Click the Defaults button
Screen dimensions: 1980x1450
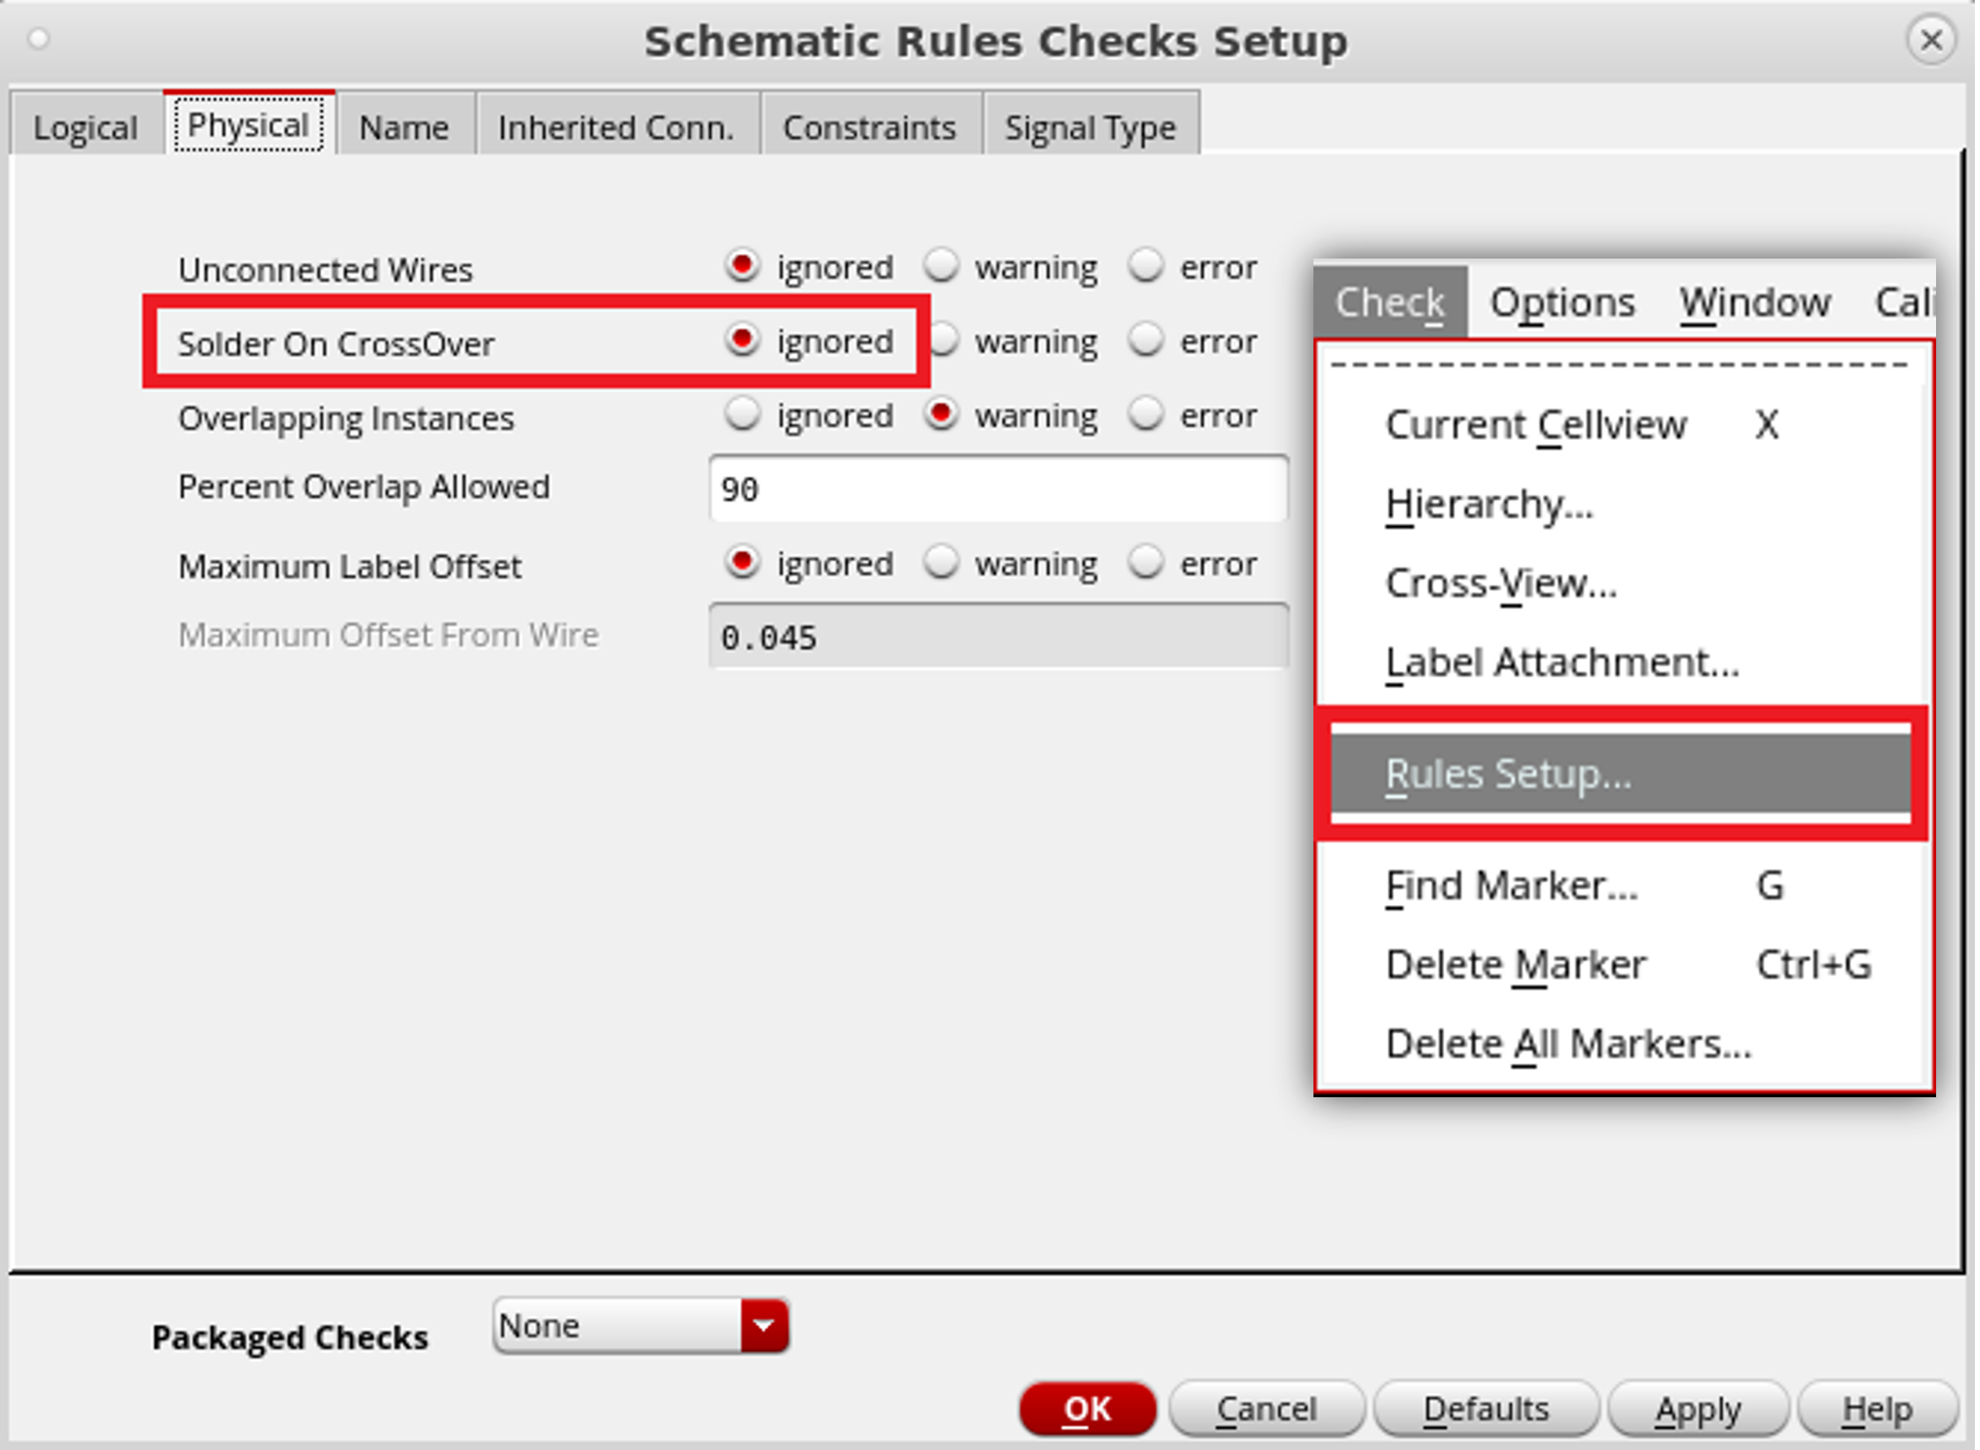coord(1485,1409)
